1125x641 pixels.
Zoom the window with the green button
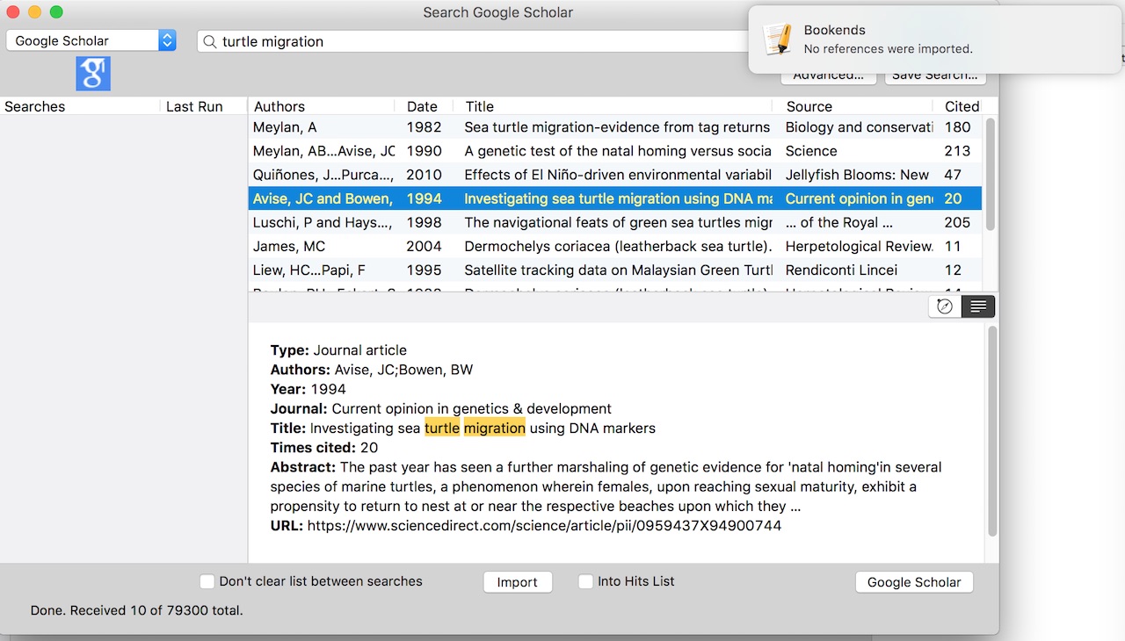[x=56, y=12]
